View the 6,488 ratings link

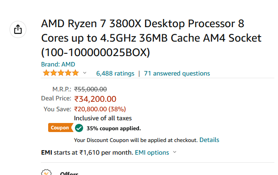point(115,73)
